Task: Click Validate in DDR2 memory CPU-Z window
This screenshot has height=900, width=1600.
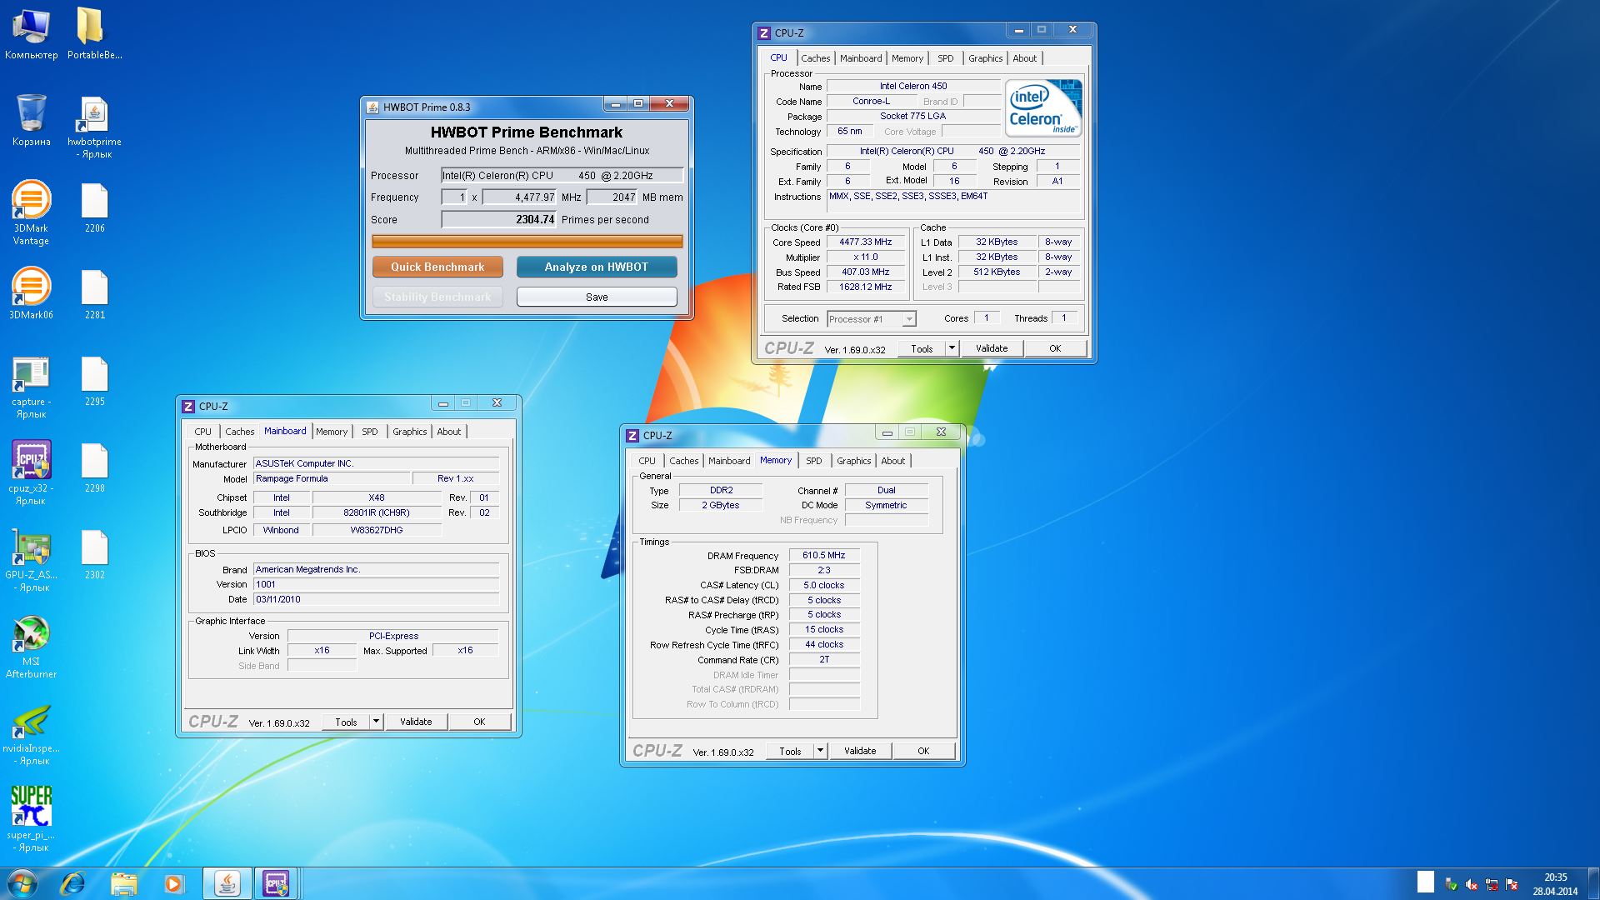Action: point(860,751)
